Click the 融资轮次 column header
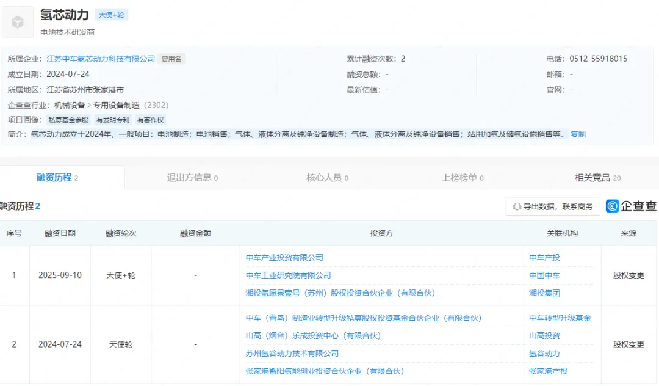 121,233
